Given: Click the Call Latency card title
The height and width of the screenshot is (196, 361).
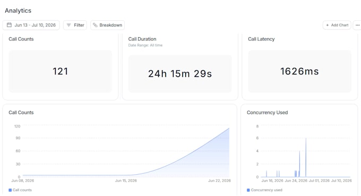Looking at the screenshot, I should point(261,39).
